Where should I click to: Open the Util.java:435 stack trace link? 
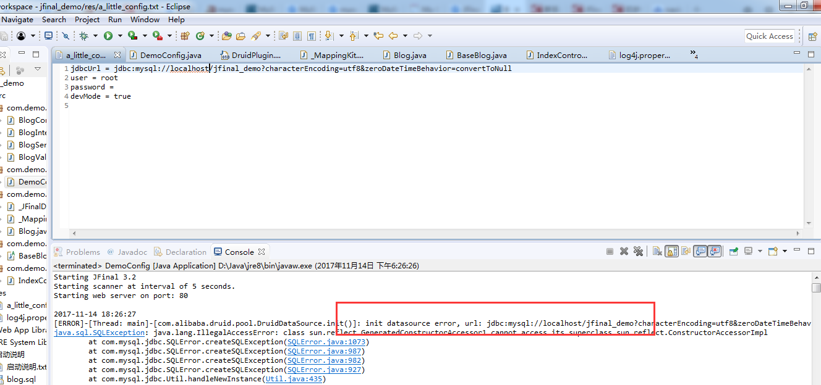click(294, 379)
